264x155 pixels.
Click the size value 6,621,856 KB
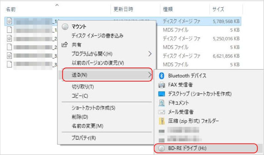coord(226,56)
